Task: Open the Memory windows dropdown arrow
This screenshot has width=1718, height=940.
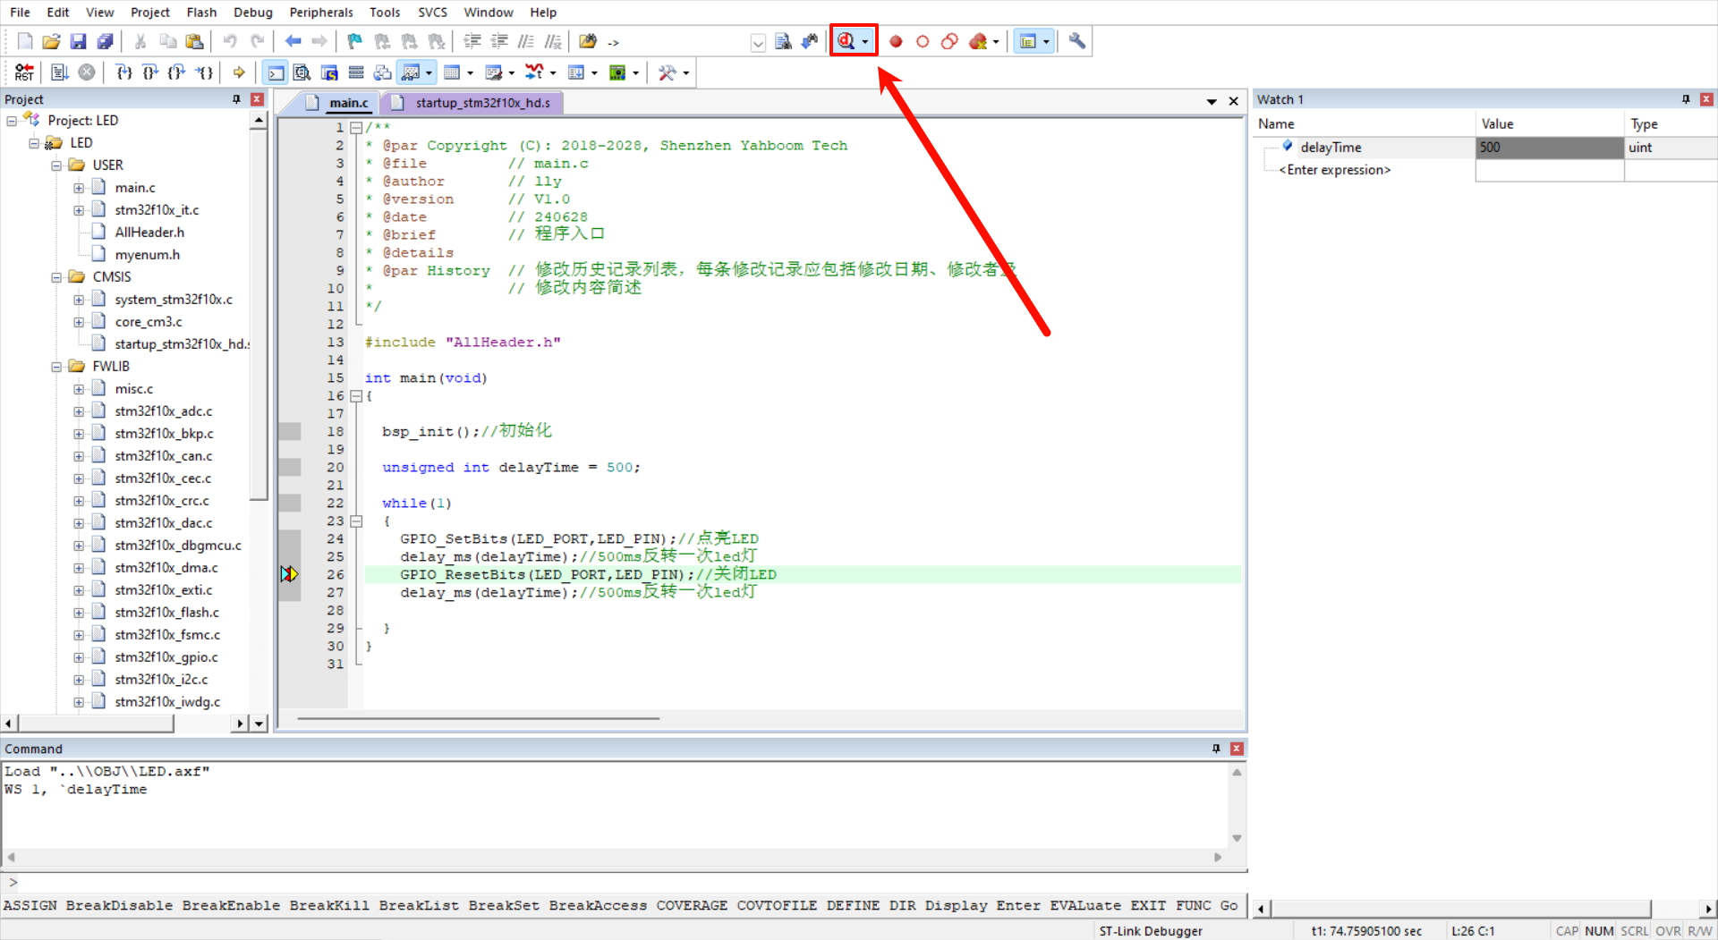Action: (470, 72)
